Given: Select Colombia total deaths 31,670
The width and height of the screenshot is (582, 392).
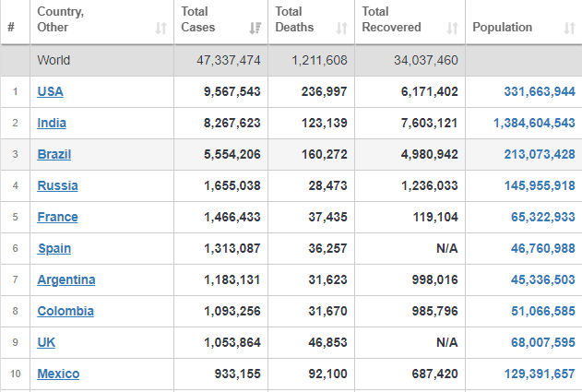Looking at the screenshot, I should 327,311.
